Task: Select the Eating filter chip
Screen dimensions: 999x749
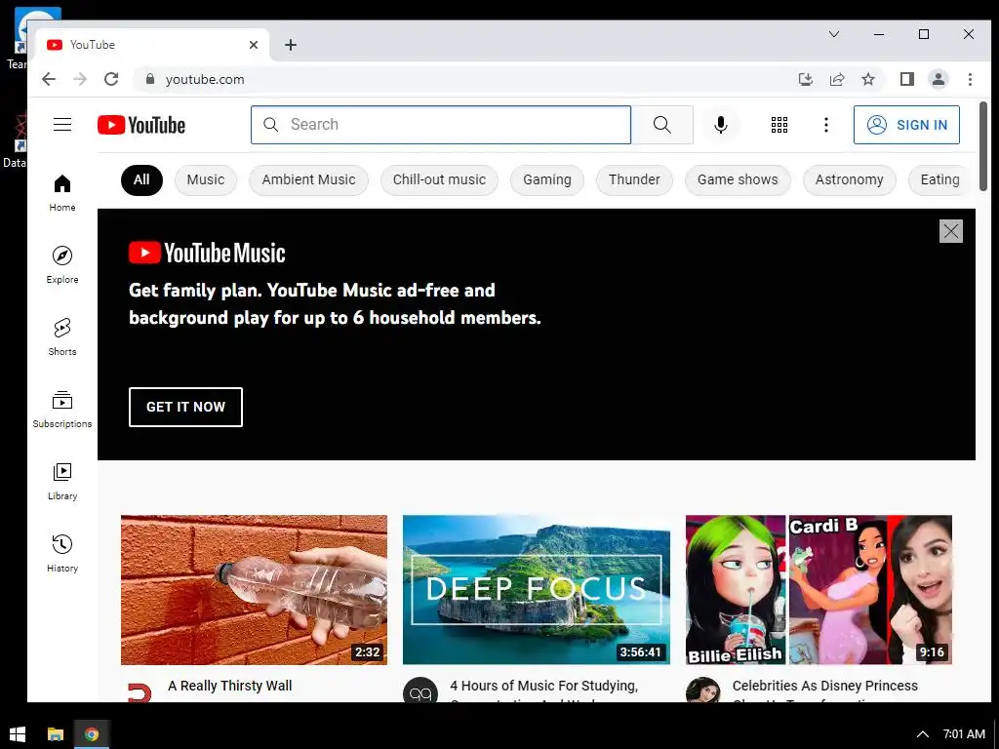Action: (x=939, y=179)
